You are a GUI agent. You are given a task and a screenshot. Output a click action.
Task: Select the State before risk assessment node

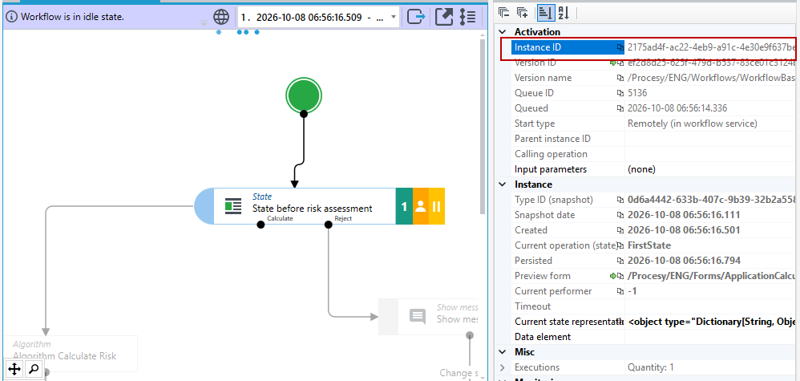320,206
